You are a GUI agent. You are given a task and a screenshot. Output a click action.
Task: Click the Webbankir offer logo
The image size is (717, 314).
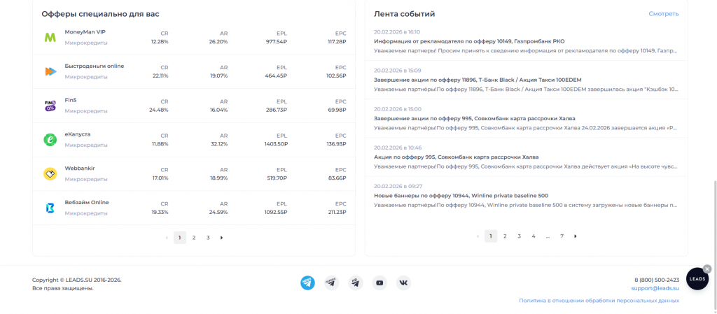(50, 174)
